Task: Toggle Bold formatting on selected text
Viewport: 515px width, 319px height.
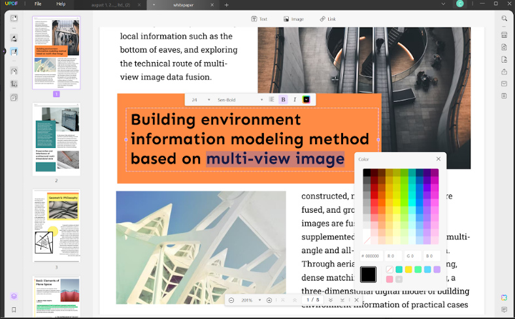Action: pyautogui.click(x=283, y=99)
